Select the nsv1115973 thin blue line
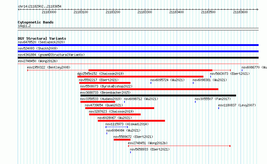 tap(117, 127)
